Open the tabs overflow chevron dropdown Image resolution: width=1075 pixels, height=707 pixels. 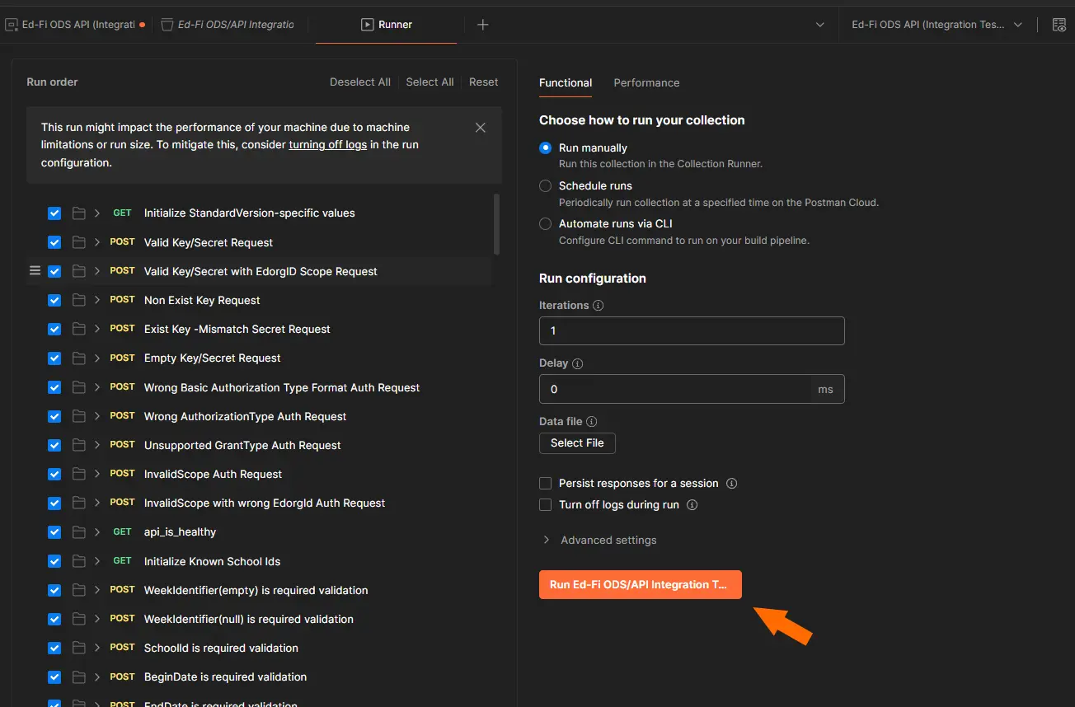(x=819, y=25)
